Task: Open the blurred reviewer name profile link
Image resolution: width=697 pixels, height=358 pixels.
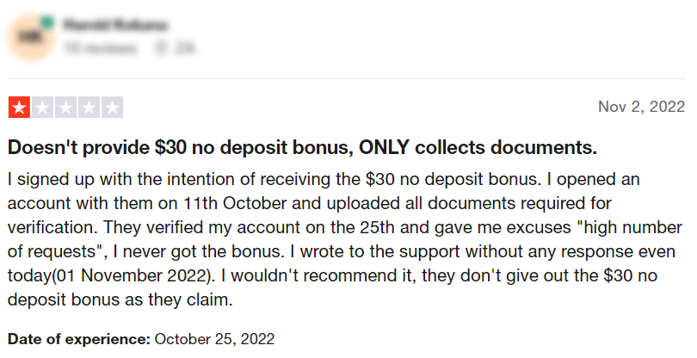Action: [115, 25]
